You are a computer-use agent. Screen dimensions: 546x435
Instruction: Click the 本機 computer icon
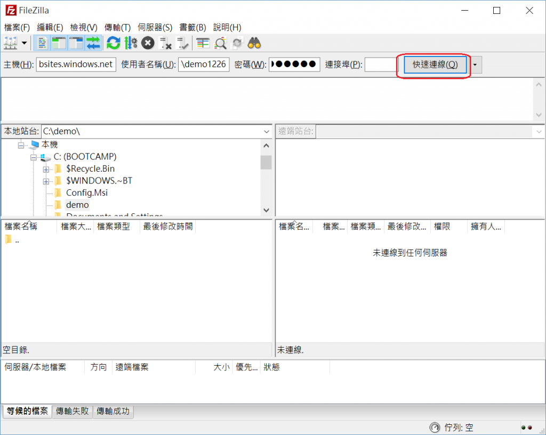(35, 144)
